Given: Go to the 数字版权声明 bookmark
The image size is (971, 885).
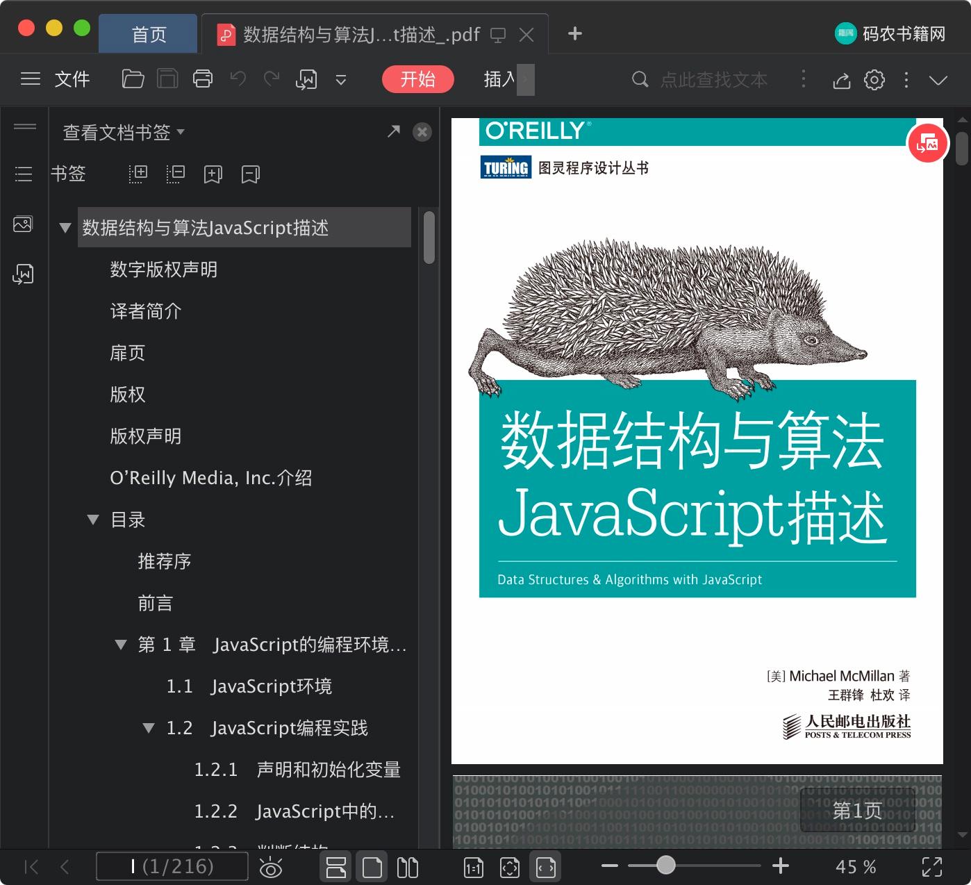Looking at the screenshot, I should pyautogui.click(x=164, y=270).
